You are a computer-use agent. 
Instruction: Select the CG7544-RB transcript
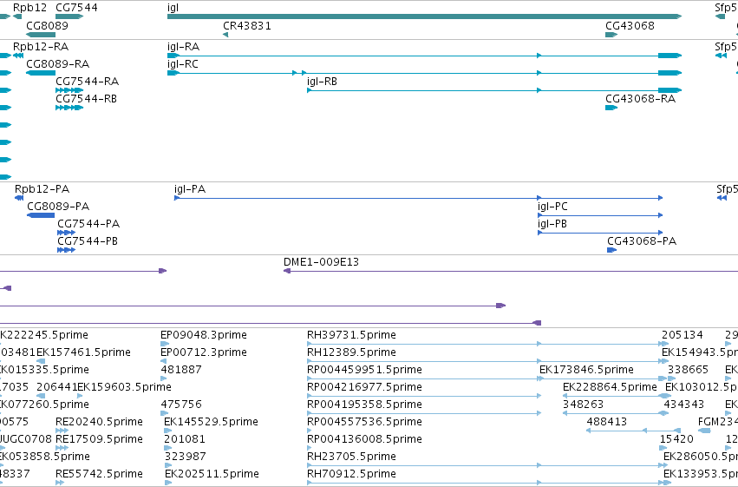pyautogui.click(x=69, y=108)
